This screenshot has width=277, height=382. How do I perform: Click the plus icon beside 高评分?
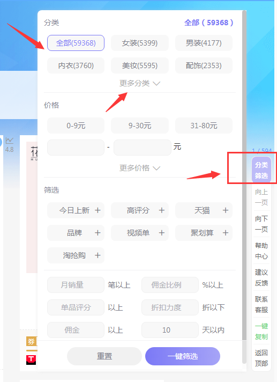pos(162,210)
